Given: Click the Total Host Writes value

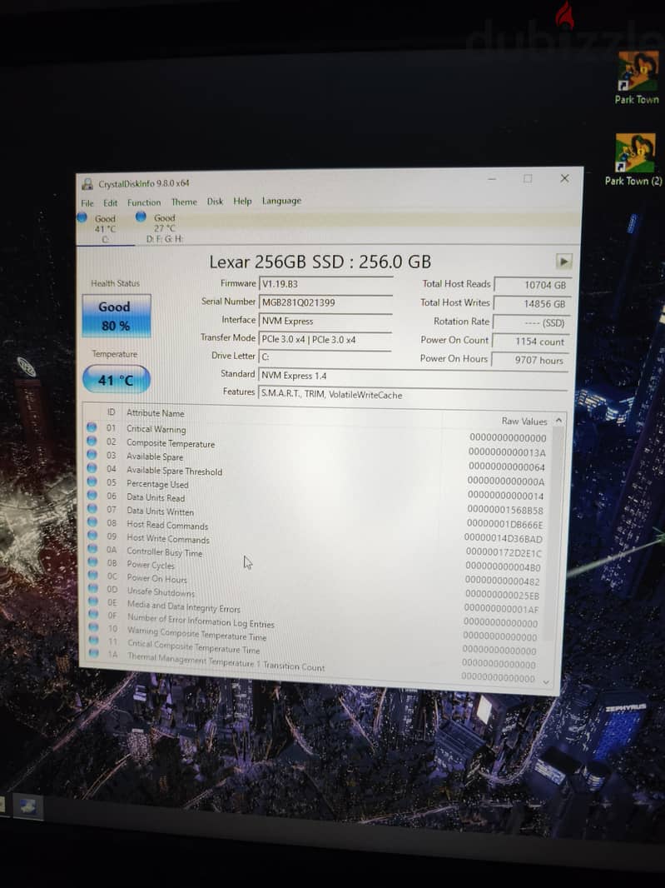Looking at the screenshot, I should 532,303.
